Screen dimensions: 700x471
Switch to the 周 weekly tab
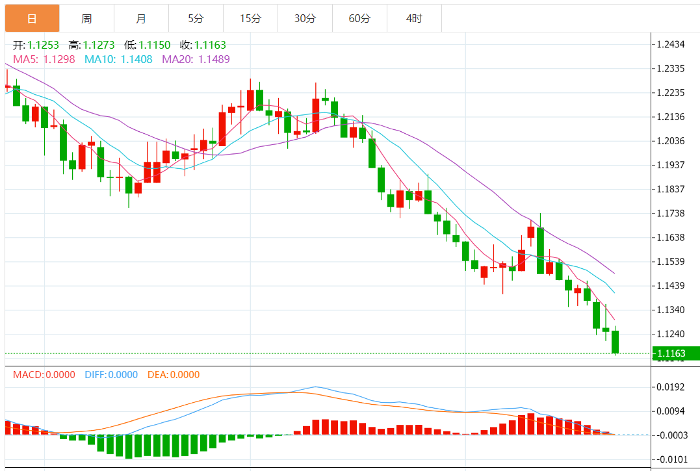pyautogui.click(x=86, y=18)
